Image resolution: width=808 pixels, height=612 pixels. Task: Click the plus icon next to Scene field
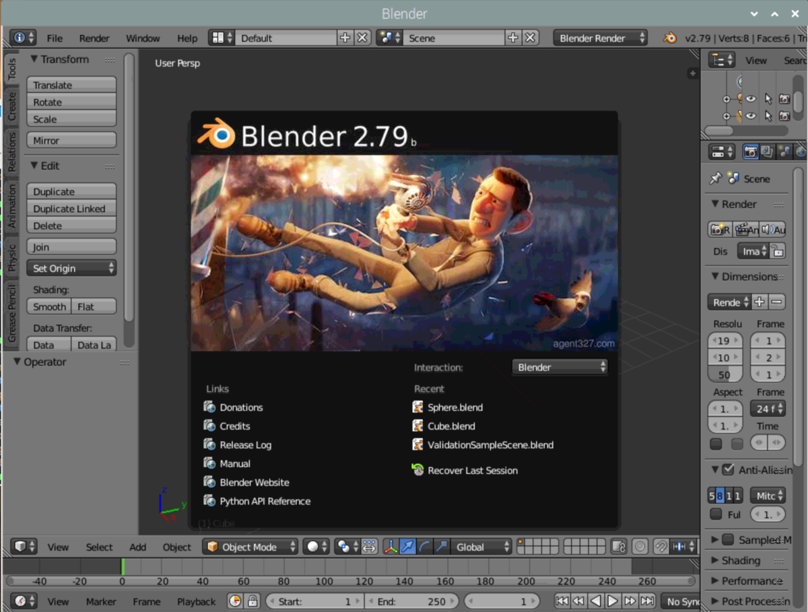(513, 38)
